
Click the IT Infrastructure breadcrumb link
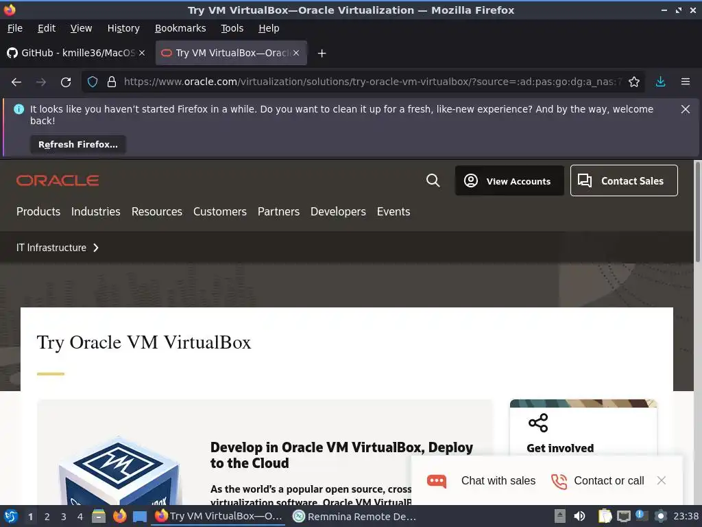pyautogui.click(x=51, y=248)
